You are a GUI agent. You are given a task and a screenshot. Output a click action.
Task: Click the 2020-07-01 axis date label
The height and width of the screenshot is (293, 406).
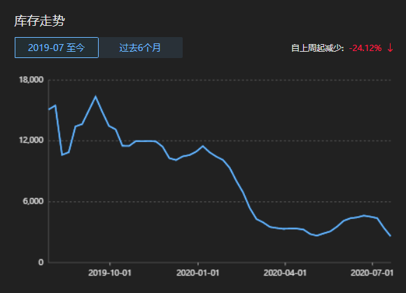372,273
